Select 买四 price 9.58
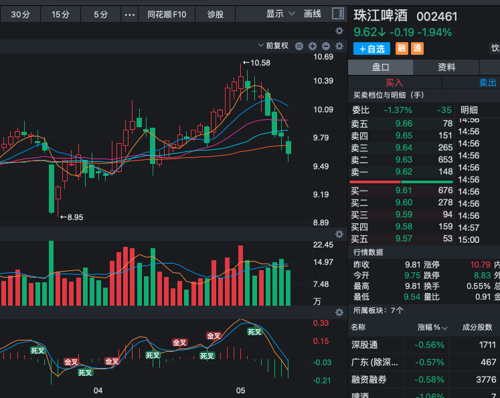Viewport: 500px width, 398px height. 404,227
